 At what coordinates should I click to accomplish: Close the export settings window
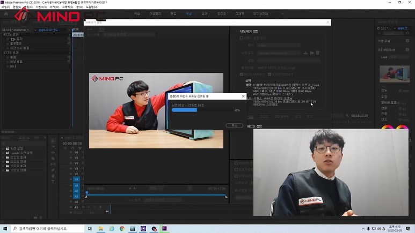click(x=328, y=22)
